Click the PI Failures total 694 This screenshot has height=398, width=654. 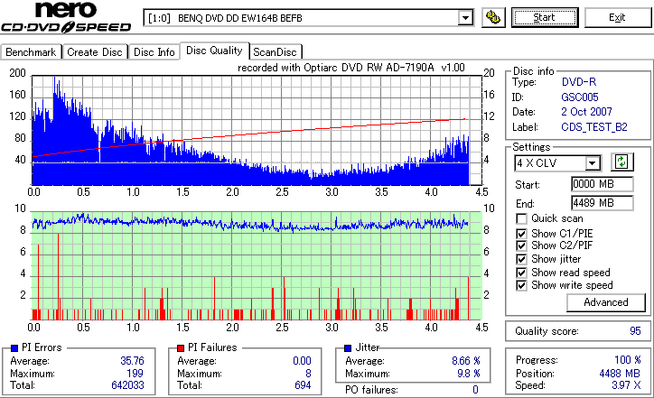(303, 385)
